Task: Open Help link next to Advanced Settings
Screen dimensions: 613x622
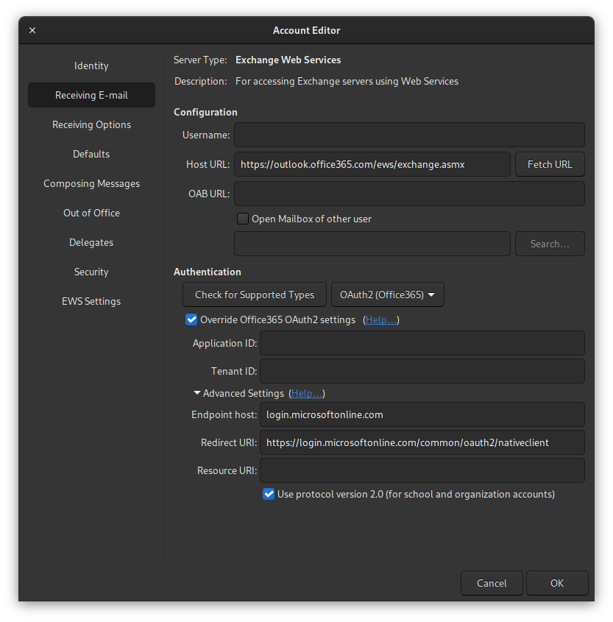Action: pos(306,393)
